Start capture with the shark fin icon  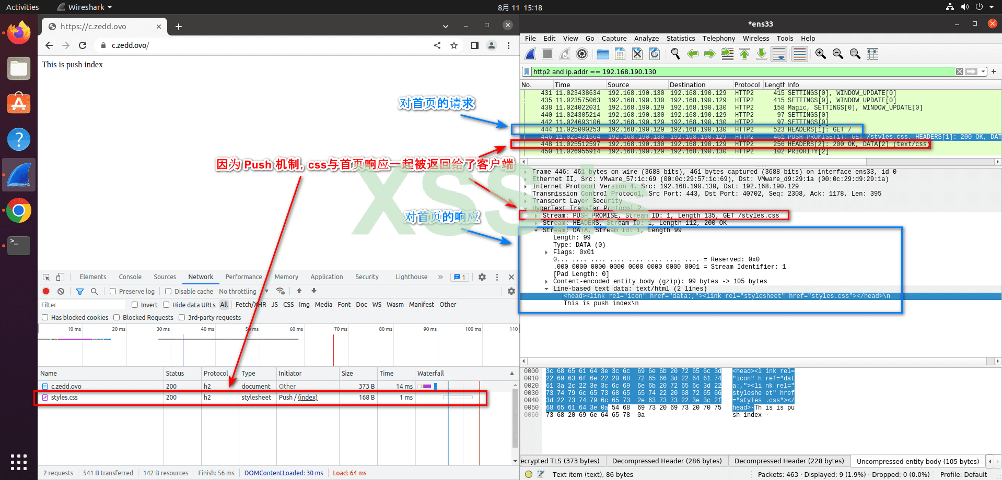tap(531, 54)
